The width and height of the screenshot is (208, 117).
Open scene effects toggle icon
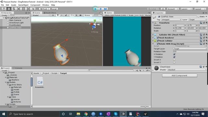coord(66,15)
